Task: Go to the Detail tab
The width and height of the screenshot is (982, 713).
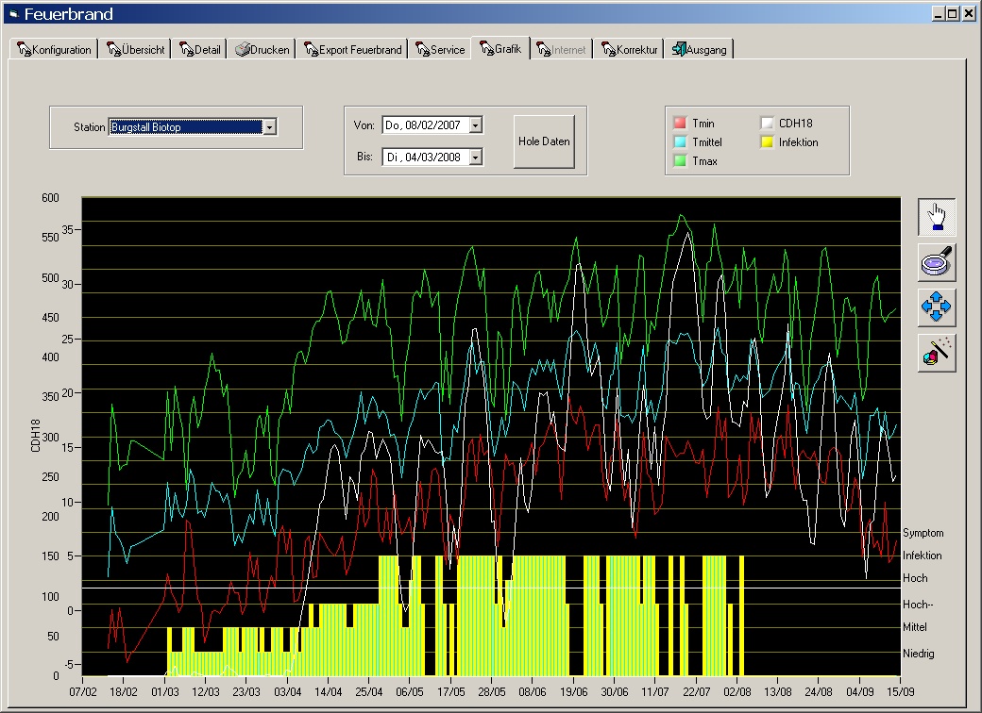Action: point(199,50)
